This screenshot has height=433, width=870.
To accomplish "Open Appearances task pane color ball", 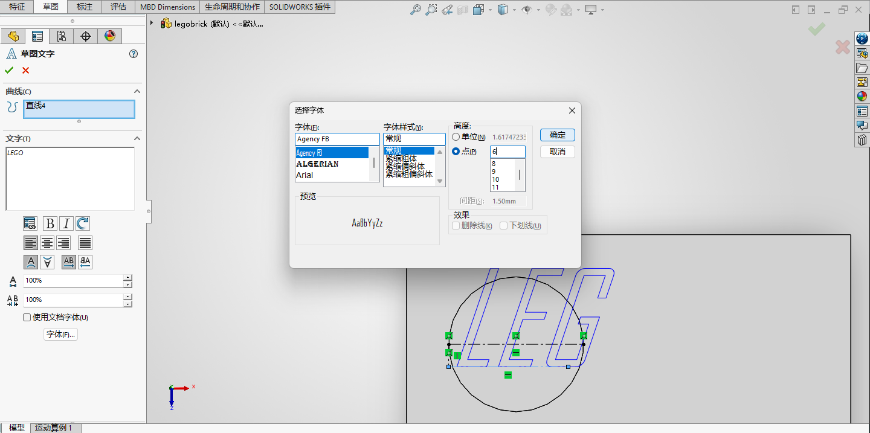I will pyautogui.click(x=862, y=97).
